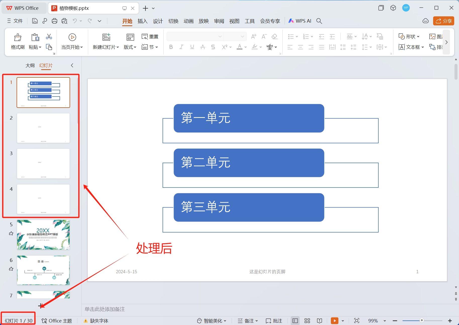Screen dimensions: 459x325
Task: Select slide 5 thumbnail with plant cover
Action: 43,235
